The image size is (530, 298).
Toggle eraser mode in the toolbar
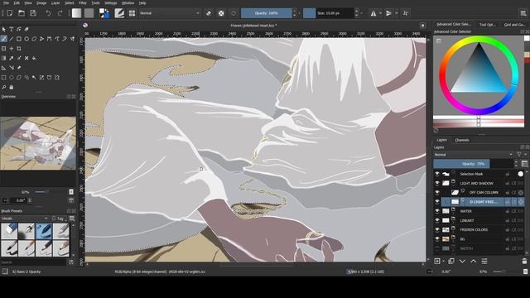(209, 13)
